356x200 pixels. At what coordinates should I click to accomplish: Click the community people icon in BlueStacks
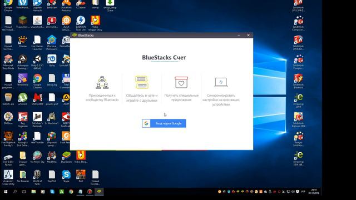tap(102, 82)
